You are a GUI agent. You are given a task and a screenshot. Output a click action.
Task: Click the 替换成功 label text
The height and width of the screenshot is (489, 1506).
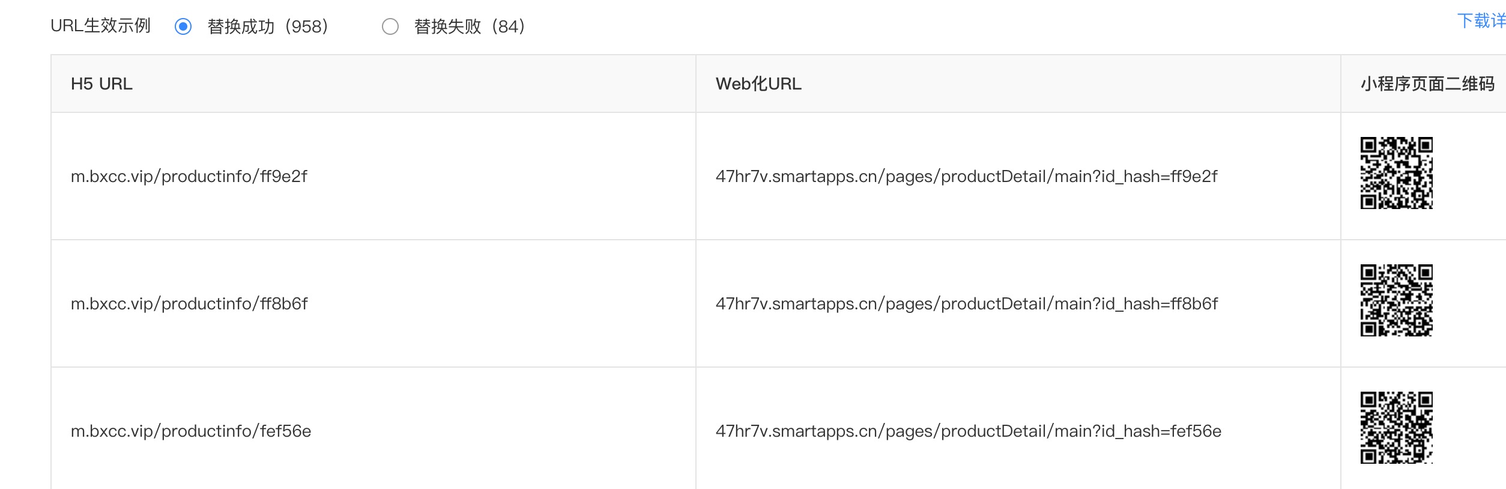point(241,26)
